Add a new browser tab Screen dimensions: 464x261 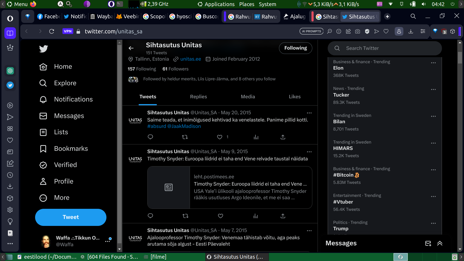(x=387, y=17)
